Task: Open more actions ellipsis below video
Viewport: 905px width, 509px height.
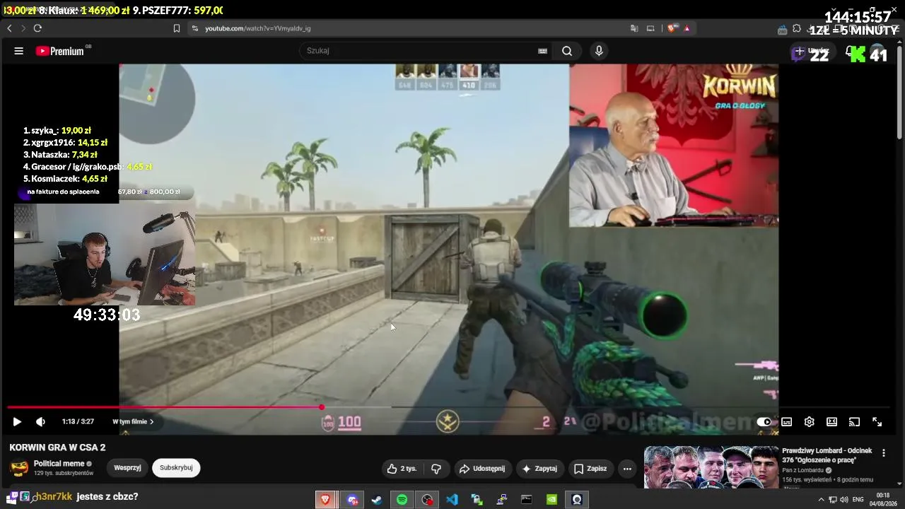Action: (627, 468)
